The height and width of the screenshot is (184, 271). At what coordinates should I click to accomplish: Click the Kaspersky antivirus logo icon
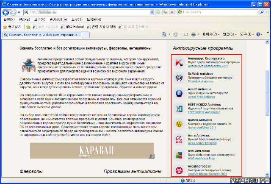[x=179, y=62]
